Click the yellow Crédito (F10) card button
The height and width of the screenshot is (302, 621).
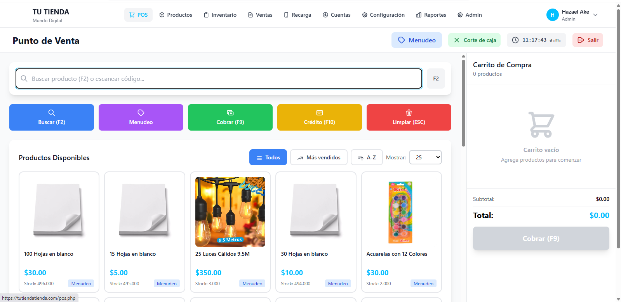[x=319, y=117]
